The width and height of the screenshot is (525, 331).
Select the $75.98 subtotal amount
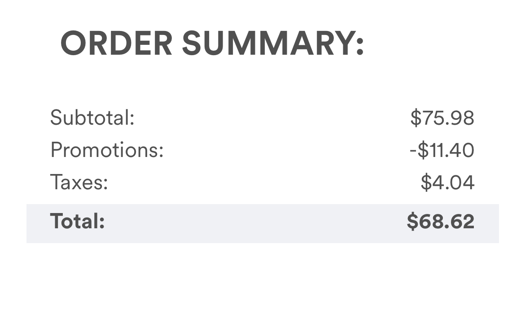442,118
